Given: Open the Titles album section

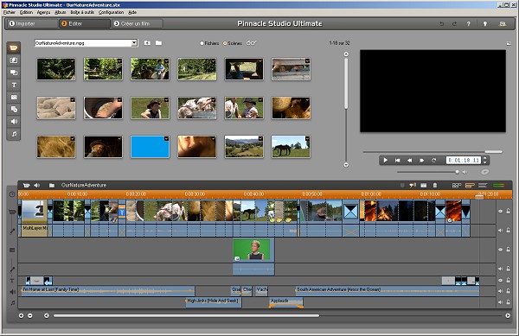Looking at the screenshot, I should [14, 85].
